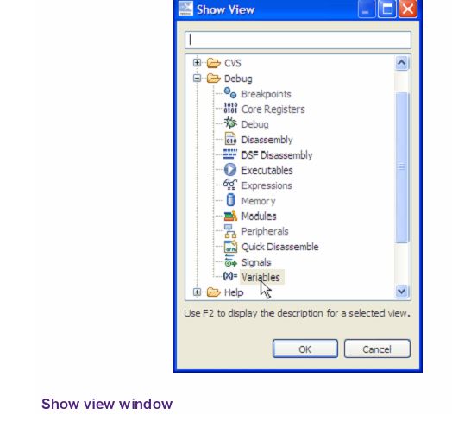The image size is (452, 421).
Task: Expand the CVS folder node
Action: pos(197,63)
